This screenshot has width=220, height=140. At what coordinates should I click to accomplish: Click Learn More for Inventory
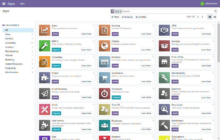(206, 50)
